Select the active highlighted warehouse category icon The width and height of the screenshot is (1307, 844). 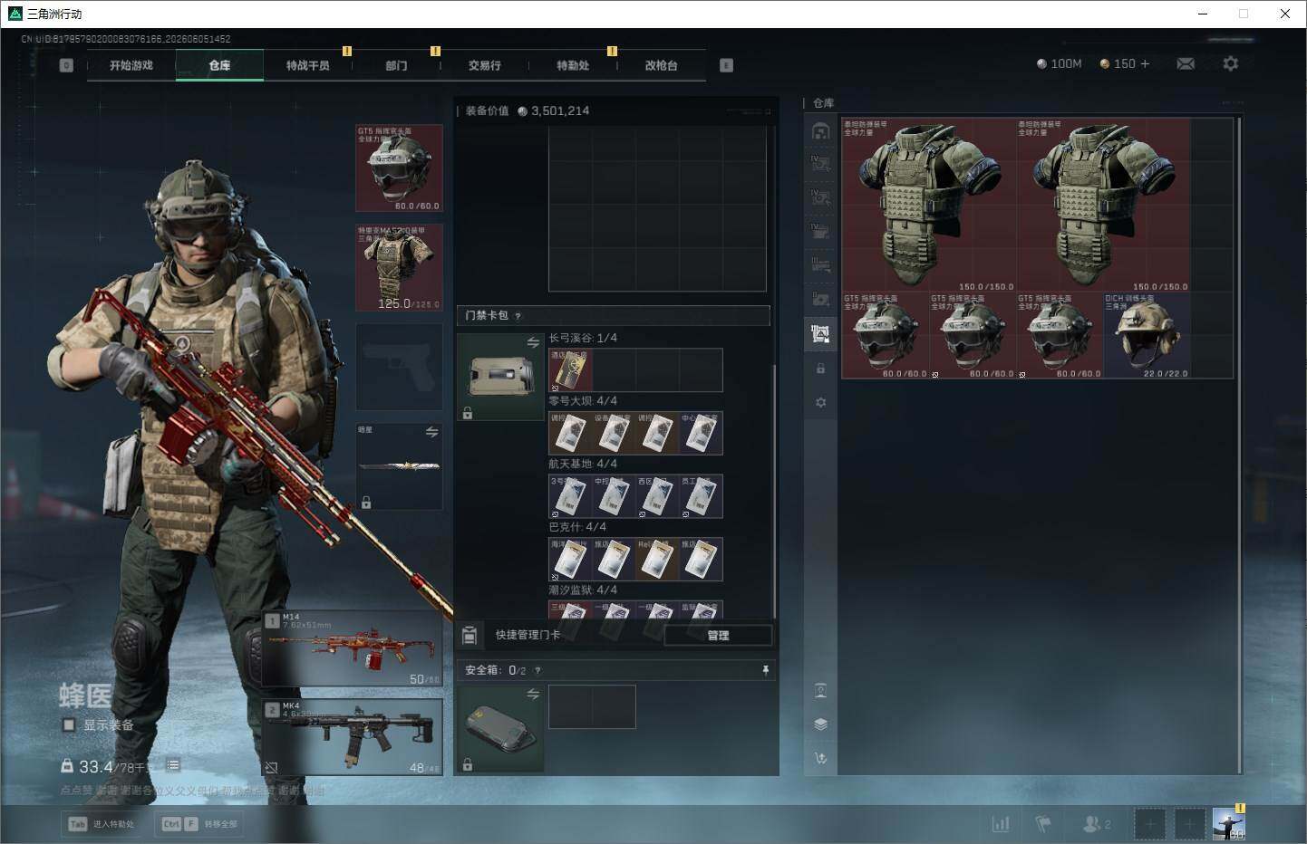click(x=820, y=334)
